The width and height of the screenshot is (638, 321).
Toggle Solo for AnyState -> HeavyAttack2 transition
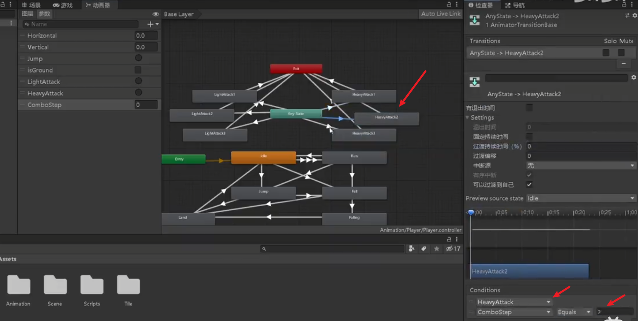click(606, 53)
